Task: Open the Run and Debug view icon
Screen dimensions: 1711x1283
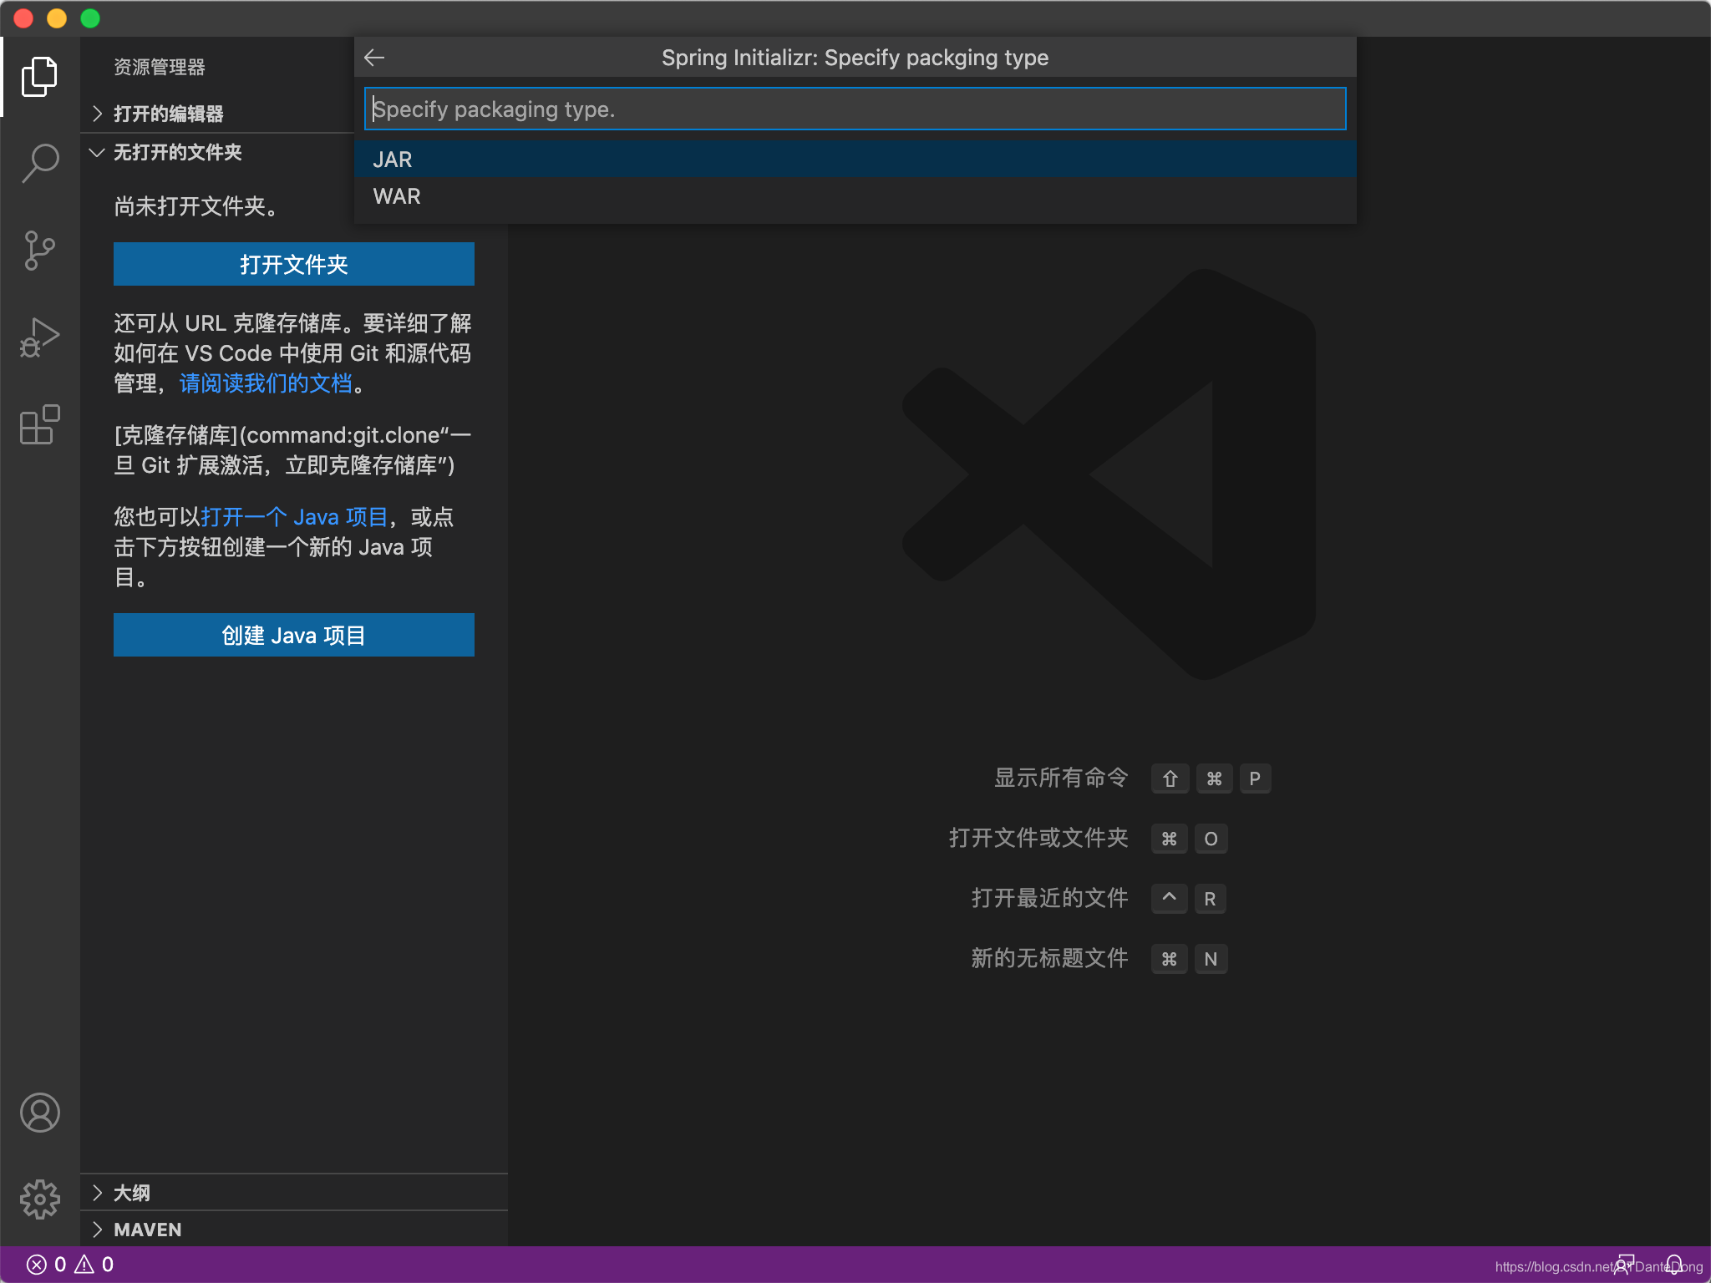Action: point(39,337)
